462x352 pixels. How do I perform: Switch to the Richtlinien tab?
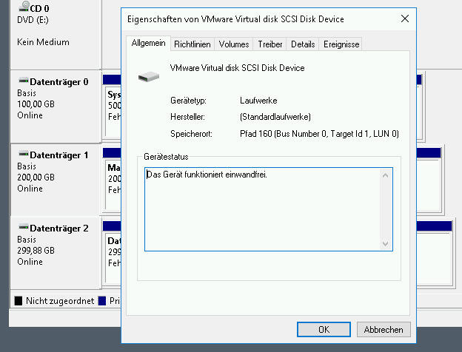click(192, 44)
